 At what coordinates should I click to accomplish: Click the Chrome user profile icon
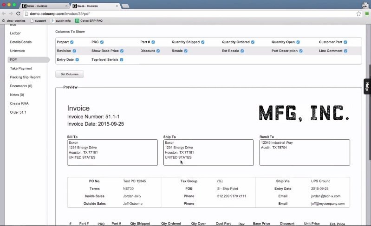(x=365, y=5)
